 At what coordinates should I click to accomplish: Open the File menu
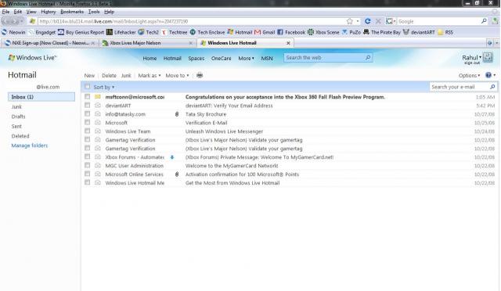5,12
